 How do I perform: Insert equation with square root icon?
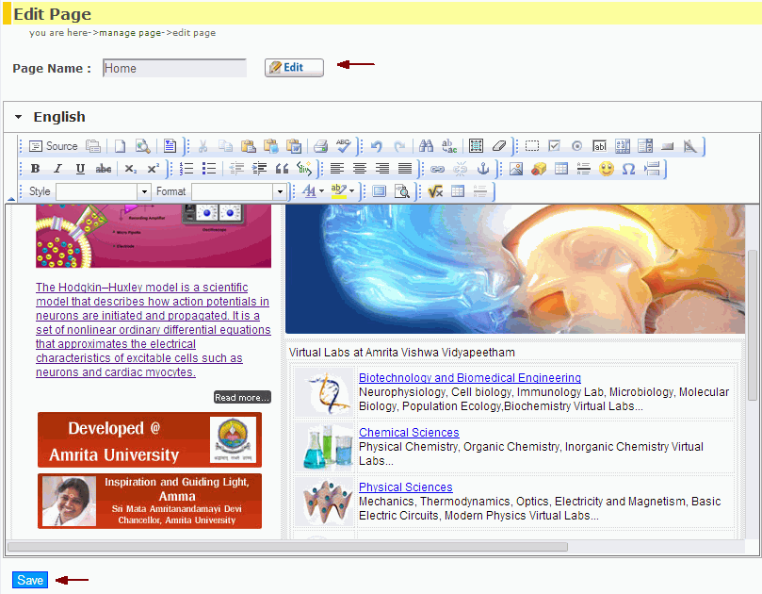pos(435,191)
